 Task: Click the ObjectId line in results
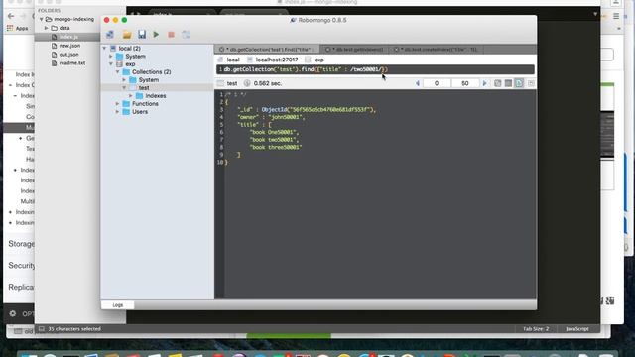coord(307,110)
